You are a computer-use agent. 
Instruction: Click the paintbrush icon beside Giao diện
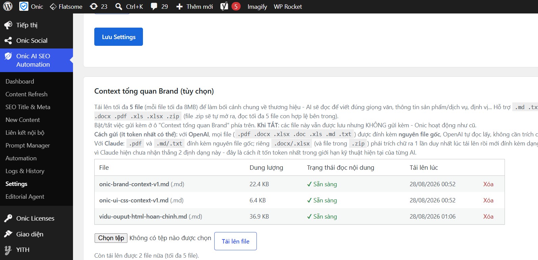coord(8,234)
